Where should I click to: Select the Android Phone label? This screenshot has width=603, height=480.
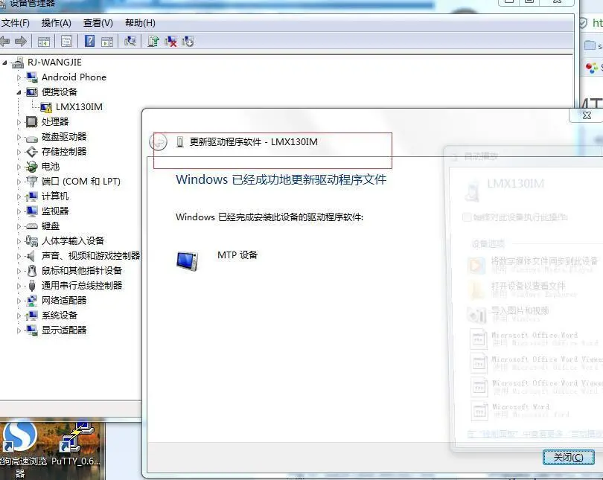(74, 77)
